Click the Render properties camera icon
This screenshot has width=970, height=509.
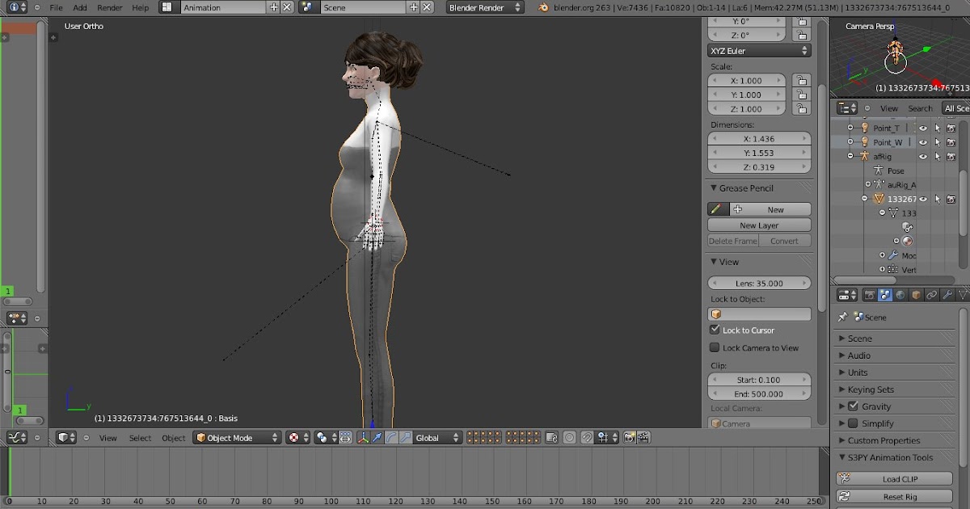[870, 294]
